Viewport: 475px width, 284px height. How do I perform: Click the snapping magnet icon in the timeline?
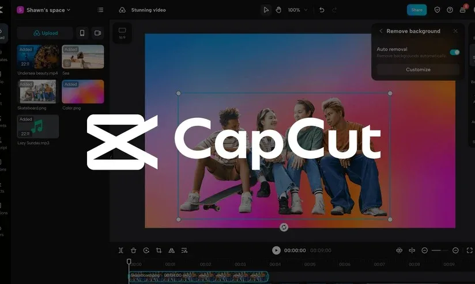click(399, 251)
